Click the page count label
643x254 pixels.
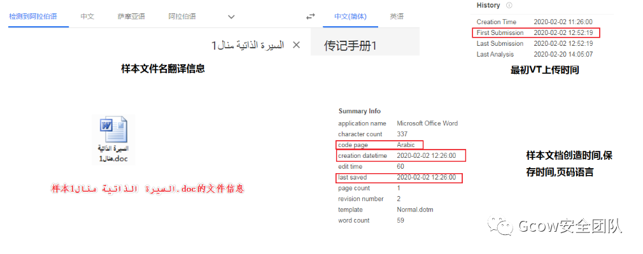[354, 188]
